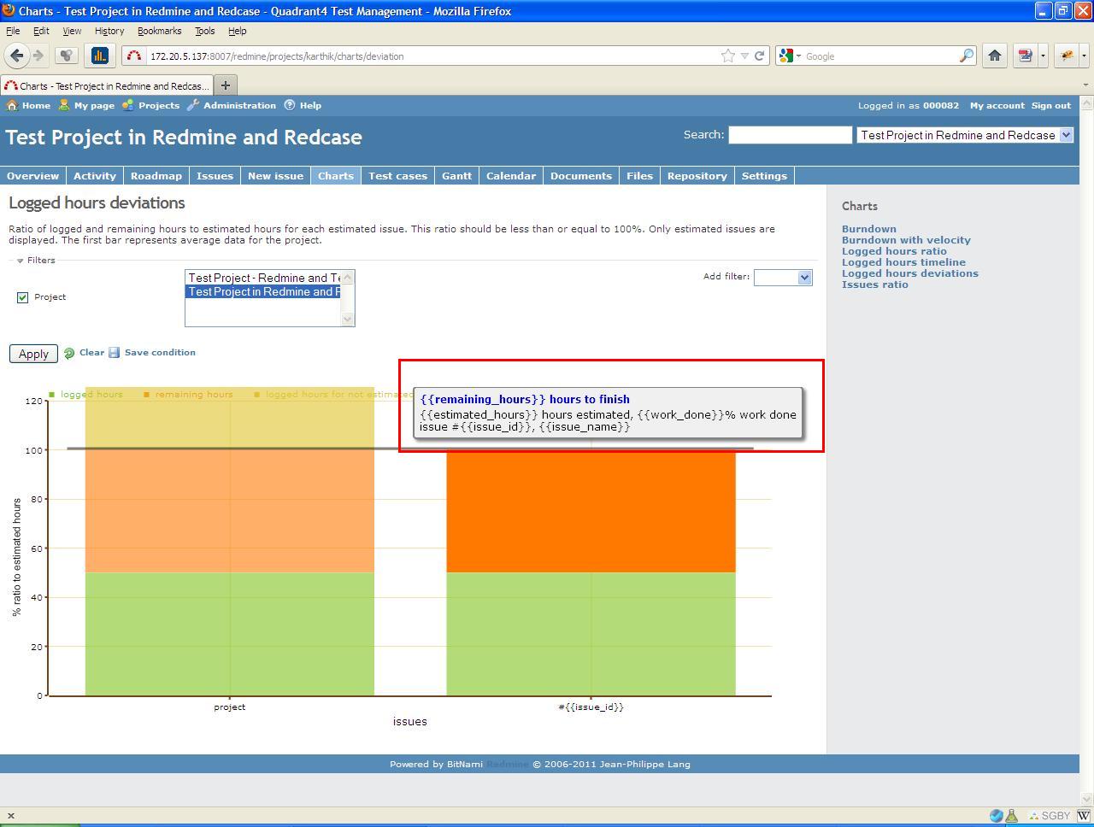This screenshot has height=827, width=1094.
Task: Switch to the Overview tab
Action: (33, 176)
